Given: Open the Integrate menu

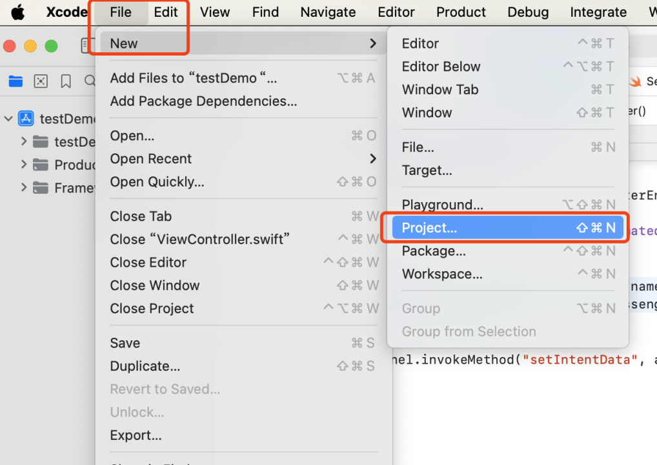Looking at the screenshot, I should pyautogui.click(x=598, y=12).
